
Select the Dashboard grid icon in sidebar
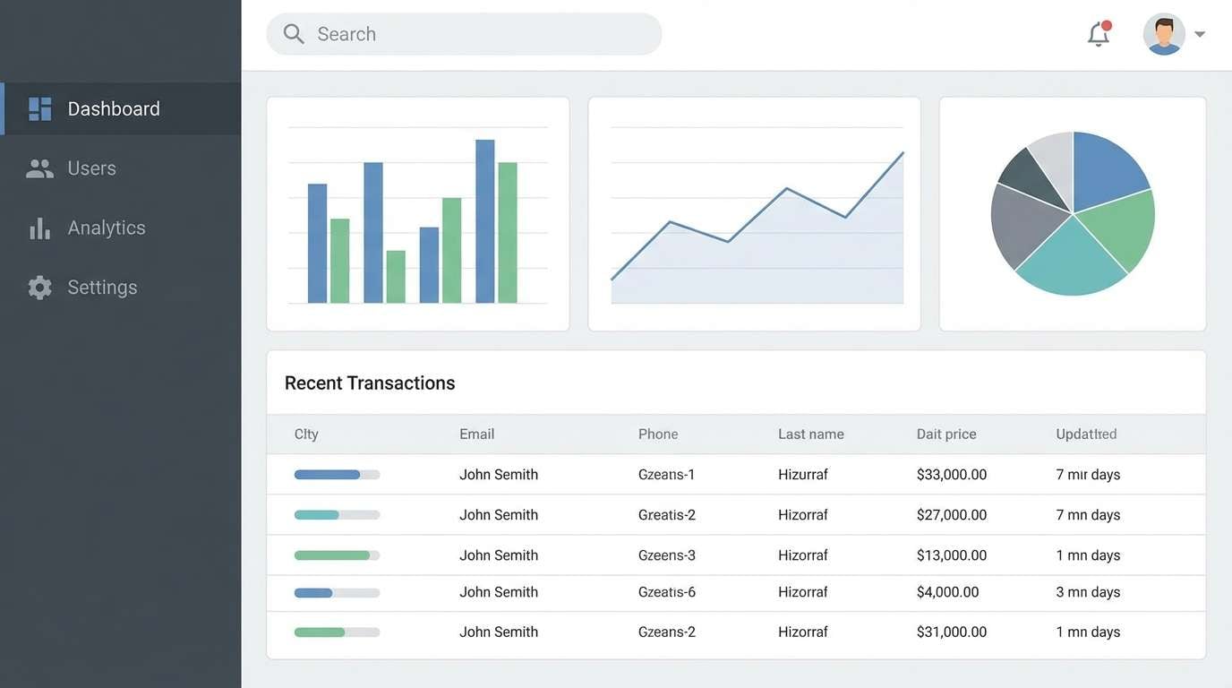click(39, 107)
